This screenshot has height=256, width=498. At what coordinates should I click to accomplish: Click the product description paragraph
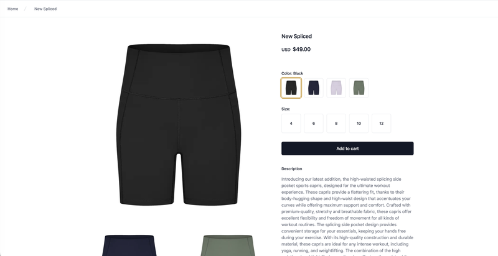pyautogui.click(x=347, y=216)
